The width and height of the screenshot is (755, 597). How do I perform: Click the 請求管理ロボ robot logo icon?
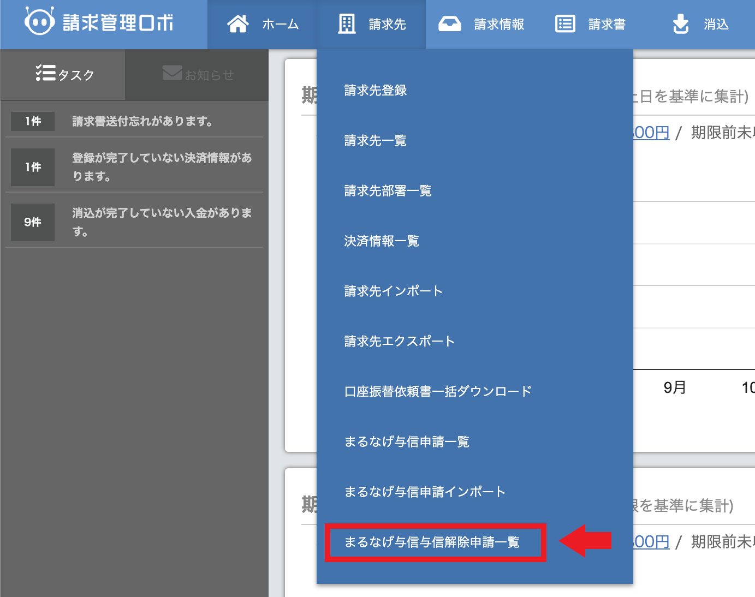(x=39, y=22)
